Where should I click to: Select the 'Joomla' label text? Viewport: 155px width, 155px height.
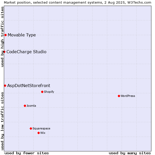coord(31,106)
